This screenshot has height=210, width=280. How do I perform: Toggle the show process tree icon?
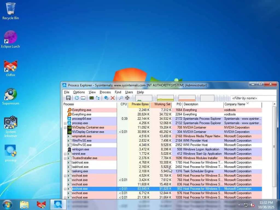tap(98, 98)
